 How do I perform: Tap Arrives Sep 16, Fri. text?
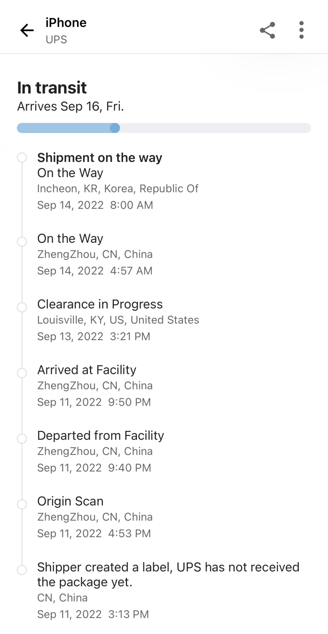[x=71, y=107]
